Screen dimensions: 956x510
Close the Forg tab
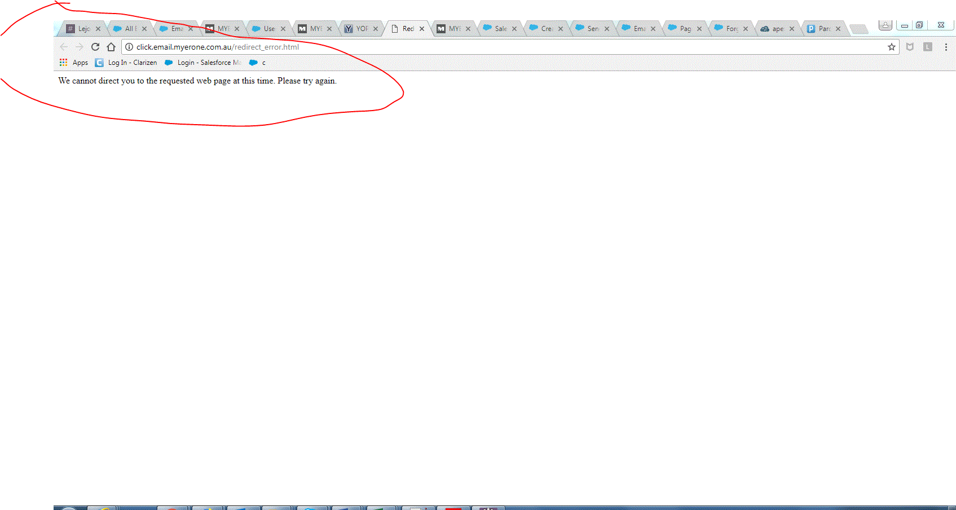click(746, 29)
